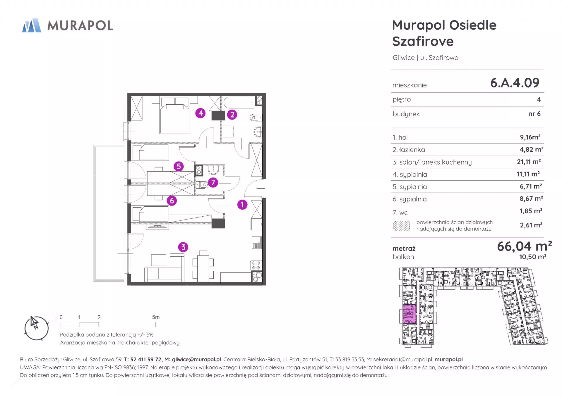This screenshot has height=397, width=562.
Task: Click the TV symbol on living room wall
Action: coord(157,227)
